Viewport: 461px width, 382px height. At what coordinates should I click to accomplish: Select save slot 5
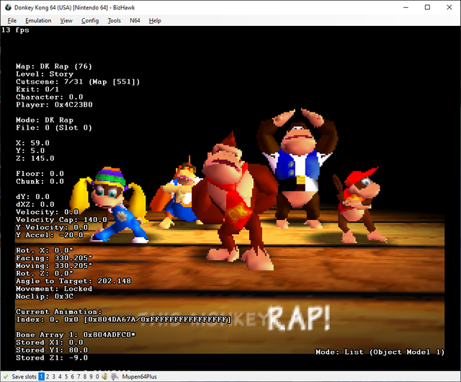pyautogui.click(x=66, y=376)
